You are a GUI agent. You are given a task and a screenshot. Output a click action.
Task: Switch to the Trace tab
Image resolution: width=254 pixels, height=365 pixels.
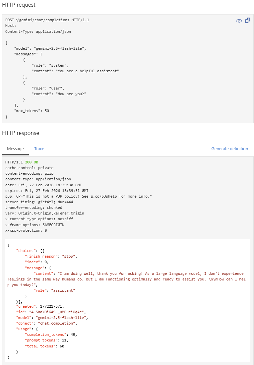coord(39,149)
